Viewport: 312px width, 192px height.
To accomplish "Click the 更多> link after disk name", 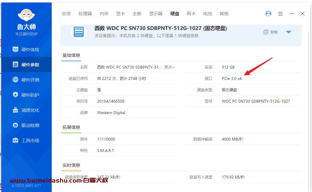I will pyautogui.click(x=169, y=67).
